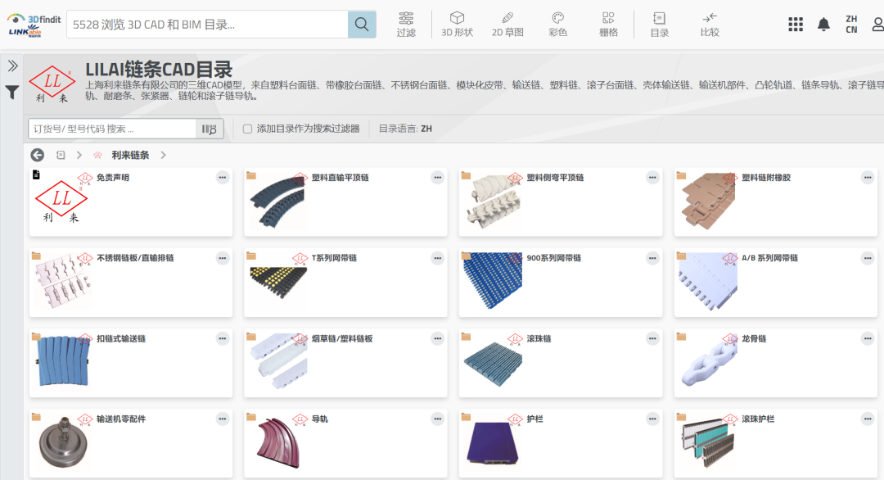Screen dimensions: 884x480
Task: Click the 护栏 thumbnail
Action: (x=494, y=442)
